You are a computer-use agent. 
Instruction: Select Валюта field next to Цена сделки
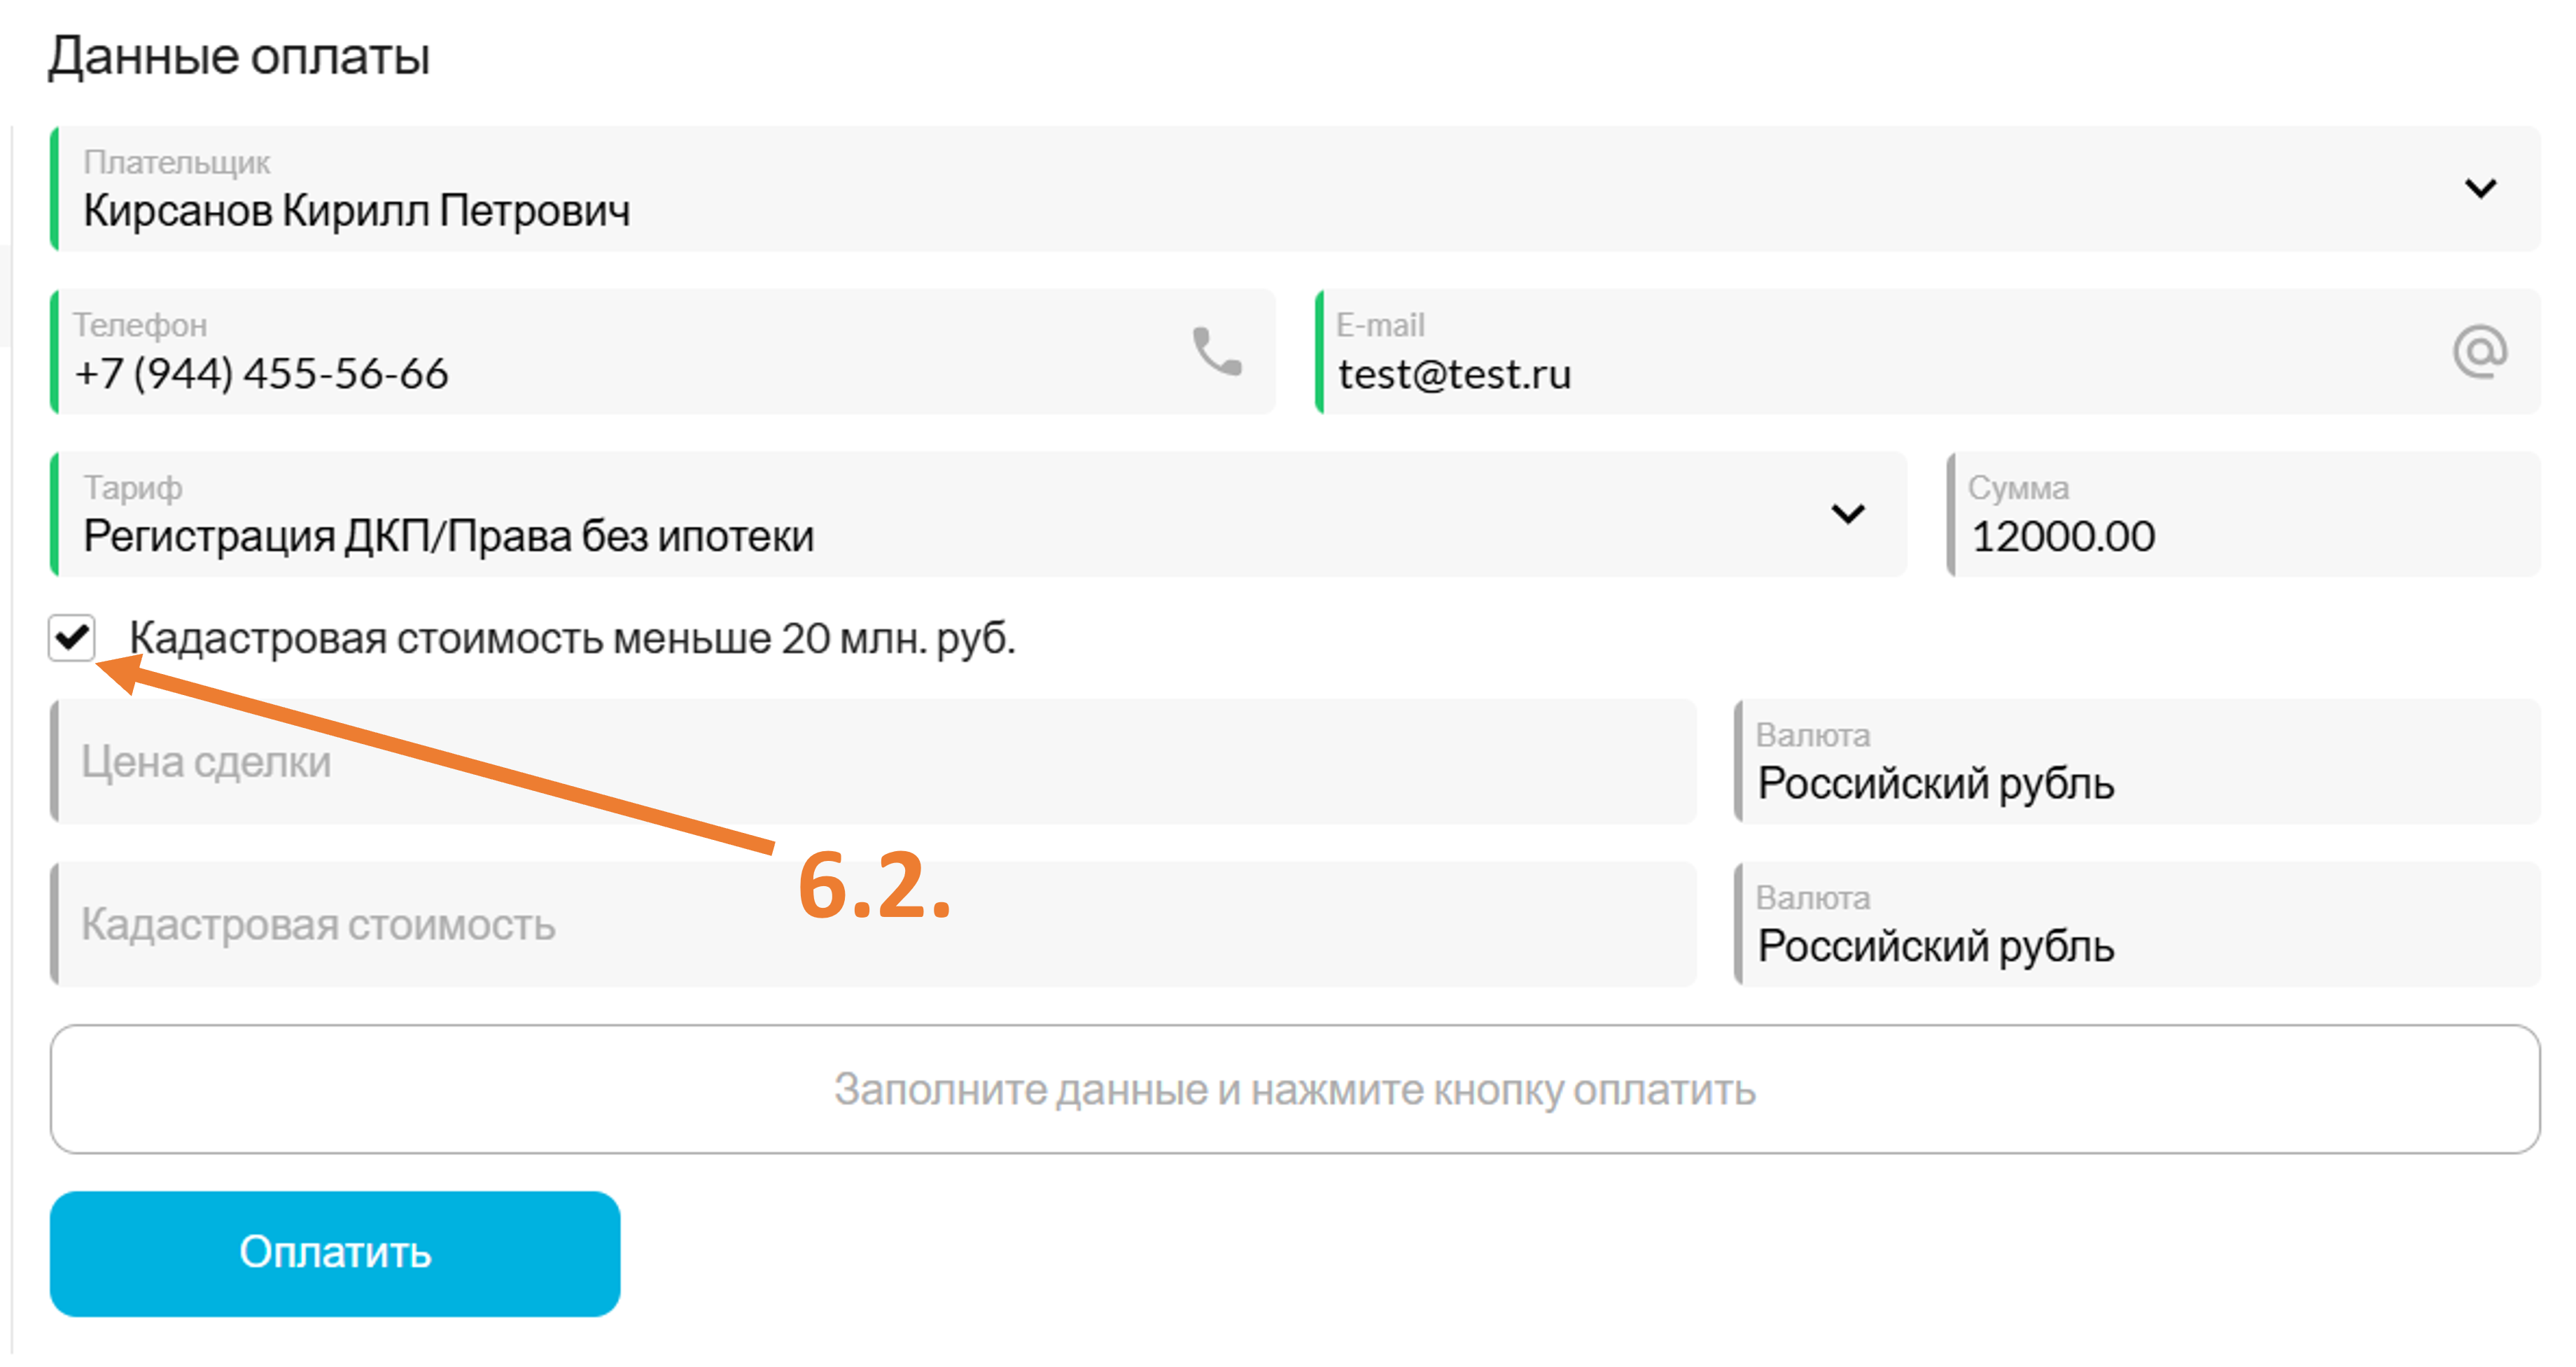2137,762
